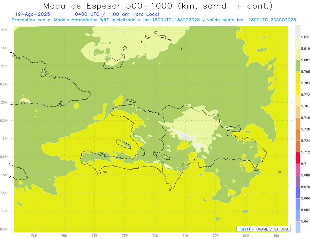310x239 pixels.
Task: Pick the blue legend swatch between 5.664 and 5.676
Action: pos(298,193)
